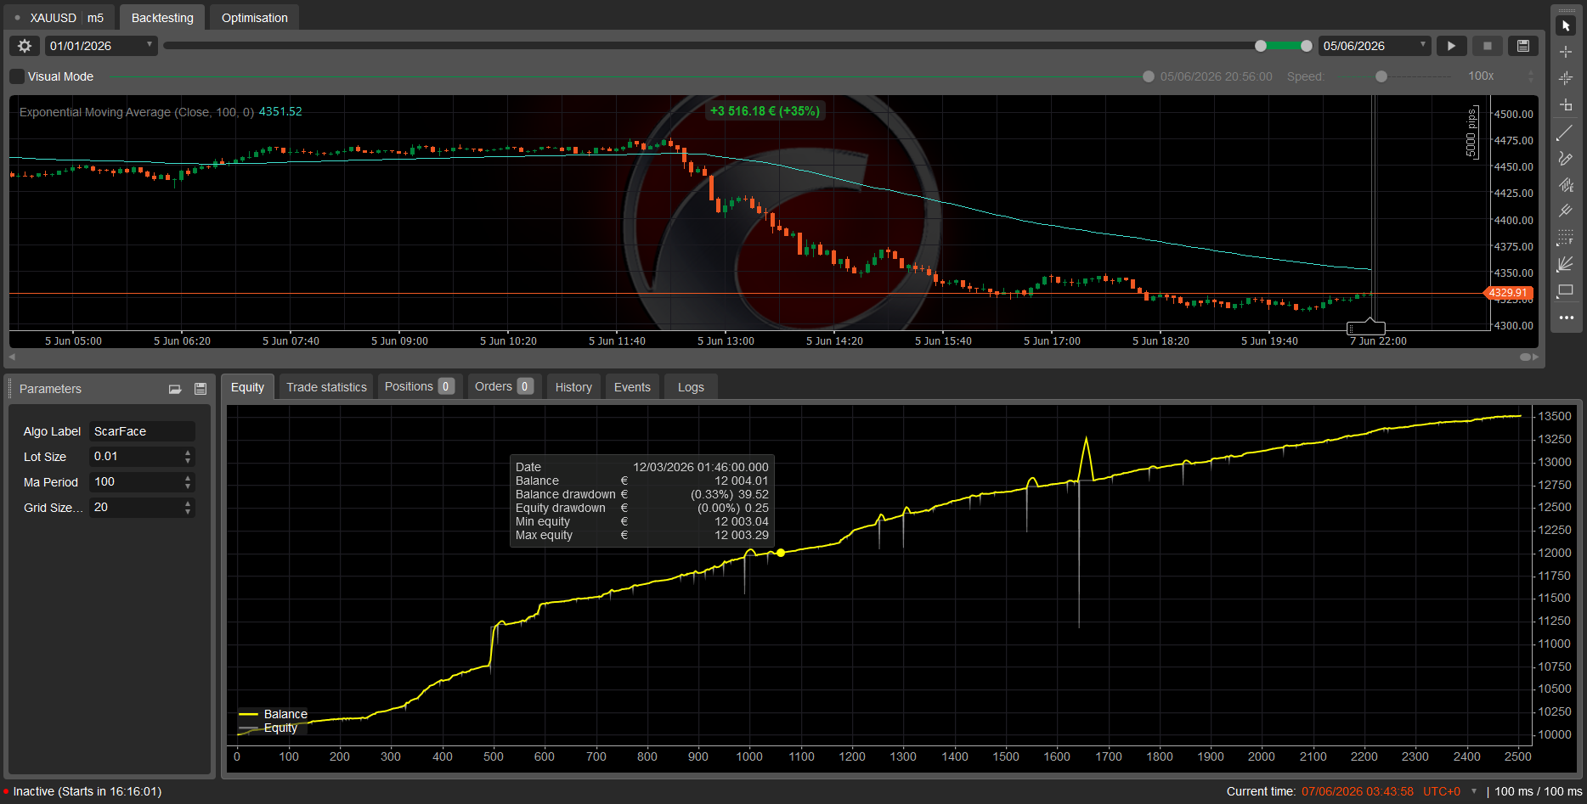Screen dimensions: 1587x804
Task: Click the end handle of date range slider
Action: (x=1307, y=46)
